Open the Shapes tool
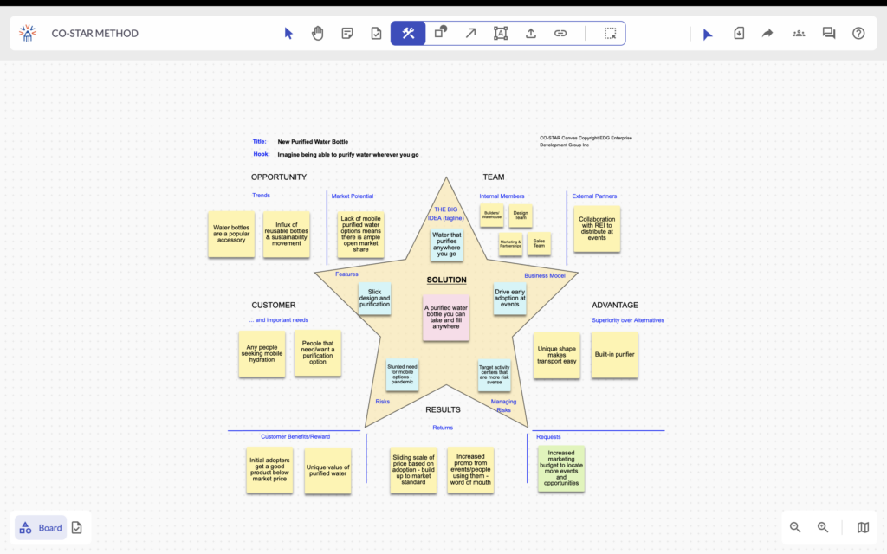Viewport: 887px width, 554px height. click(439, 33)
